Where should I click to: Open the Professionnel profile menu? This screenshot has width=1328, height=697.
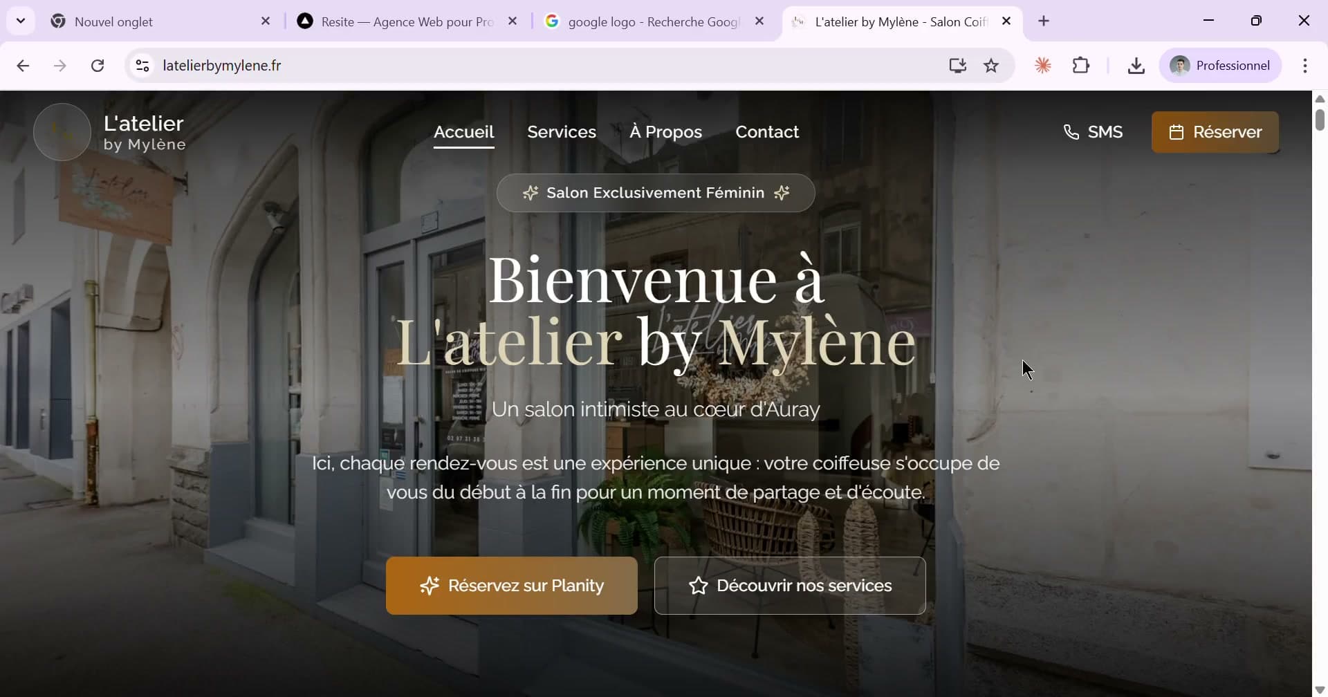pyautogui.click(x=1220, y=65)
